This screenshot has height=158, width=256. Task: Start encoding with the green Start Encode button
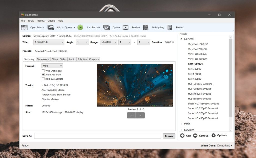point(80,27)
